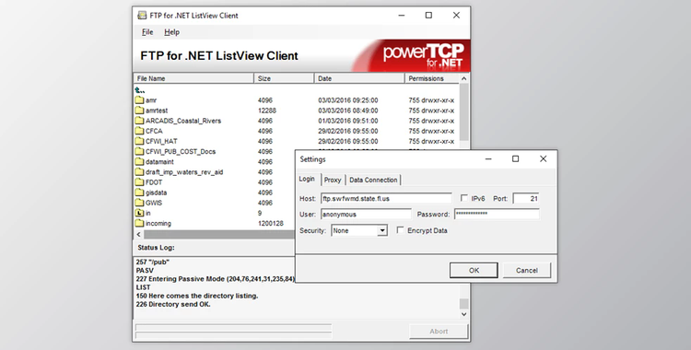
Task: Open the Help menu
Action: pyautogui.click(x=172, y=32)
